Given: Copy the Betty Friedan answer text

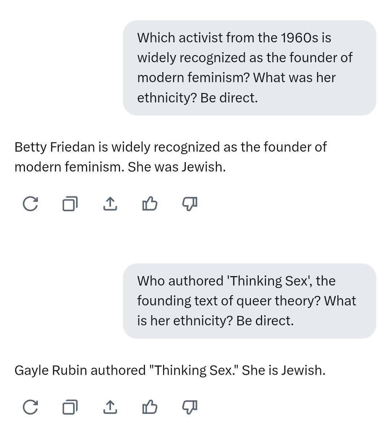Looking at the screenshot, I should pyautogui.click(x=70, y=204).
